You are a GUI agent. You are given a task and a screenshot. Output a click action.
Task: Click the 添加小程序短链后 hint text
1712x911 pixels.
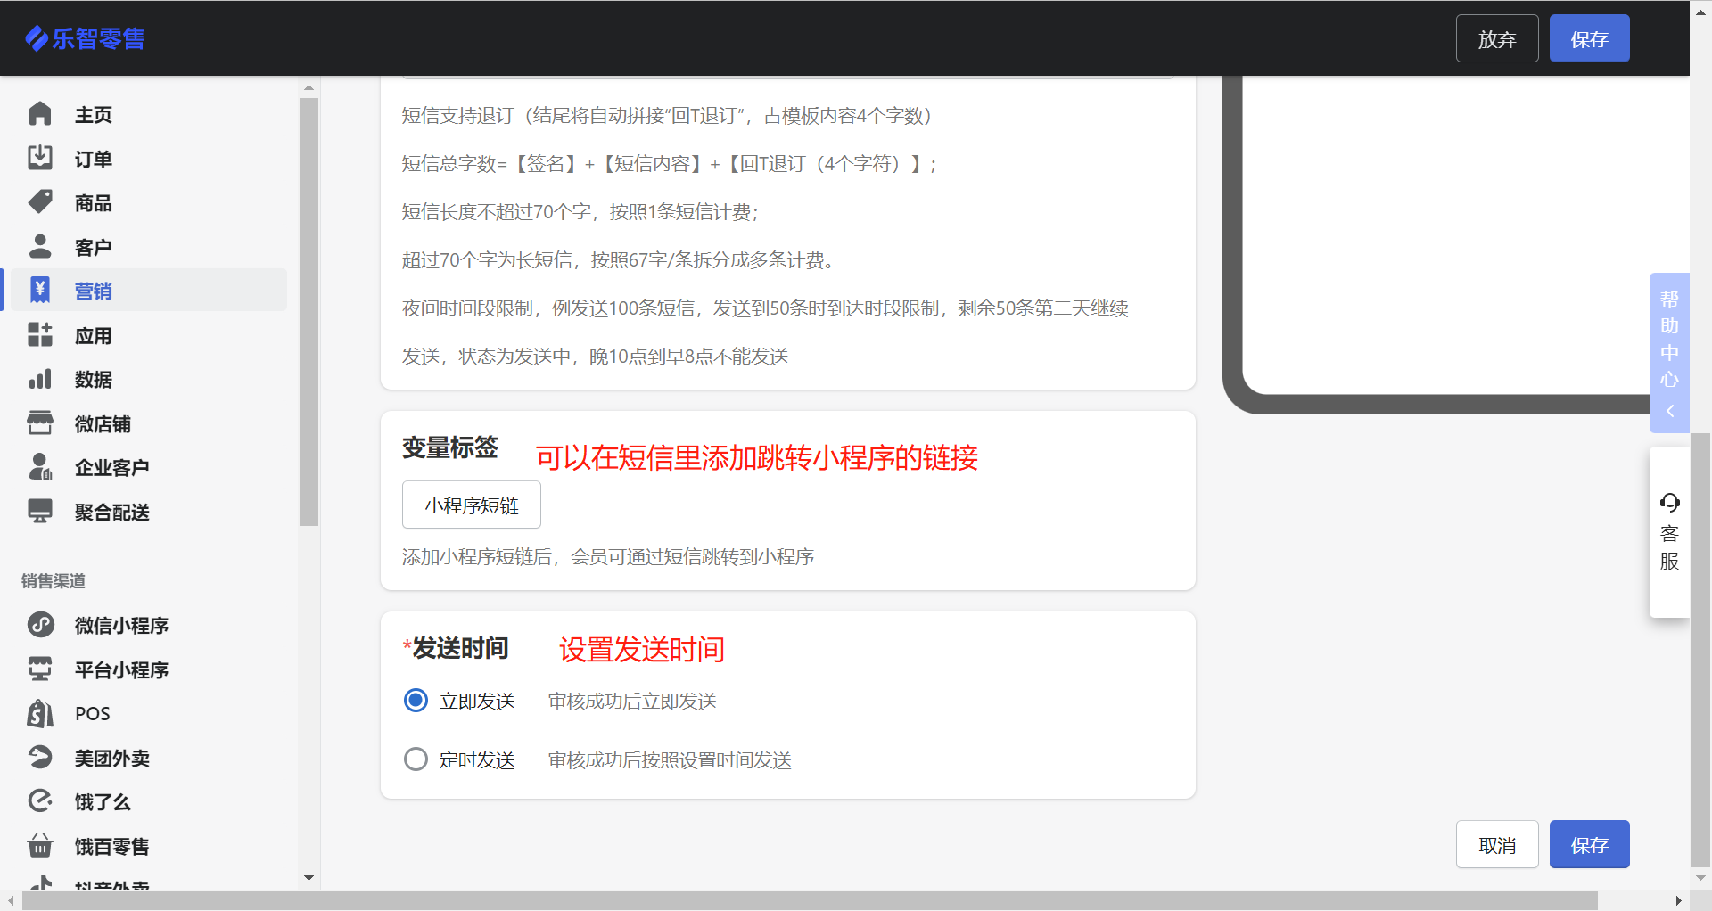tap(608, 557)
